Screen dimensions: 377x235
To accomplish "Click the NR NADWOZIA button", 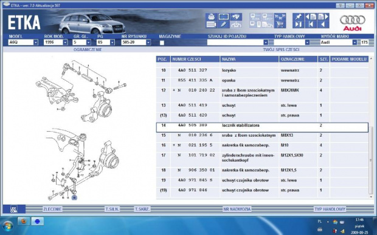I will pyautogui.click(x=237, y=209).
